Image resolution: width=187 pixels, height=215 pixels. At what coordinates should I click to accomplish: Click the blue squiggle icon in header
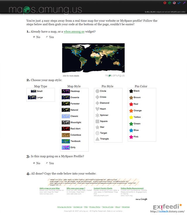179,3
